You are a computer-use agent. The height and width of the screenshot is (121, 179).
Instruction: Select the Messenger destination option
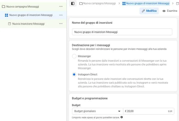[x=74, y=56]
